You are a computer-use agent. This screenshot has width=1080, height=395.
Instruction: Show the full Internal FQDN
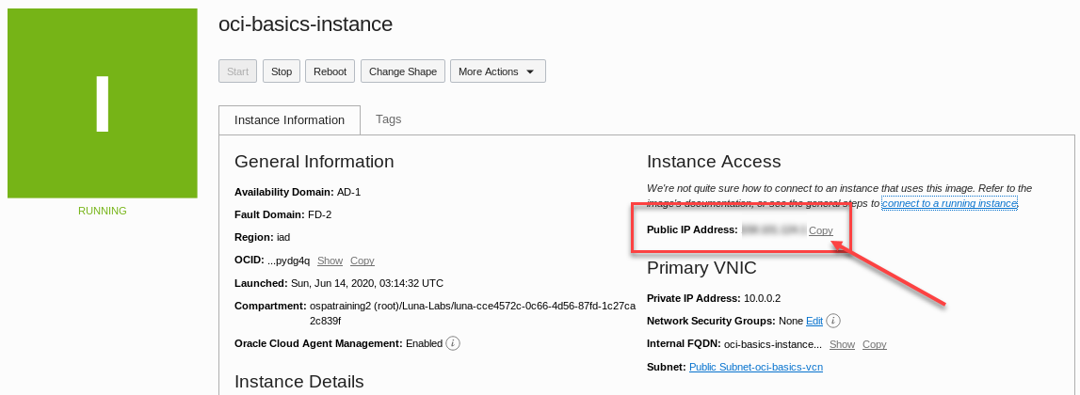(843, 344)
